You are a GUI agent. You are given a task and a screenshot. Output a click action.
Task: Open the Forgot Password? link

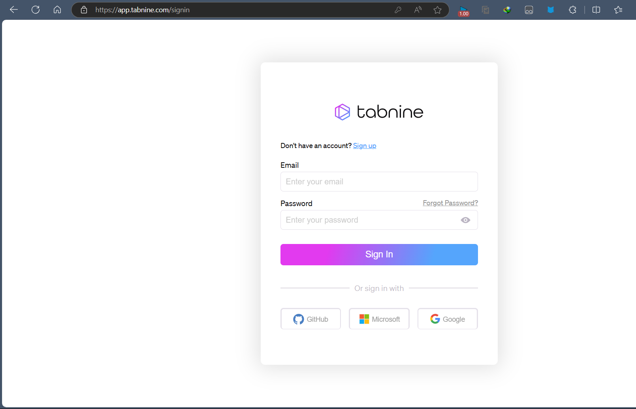(450, 203)
